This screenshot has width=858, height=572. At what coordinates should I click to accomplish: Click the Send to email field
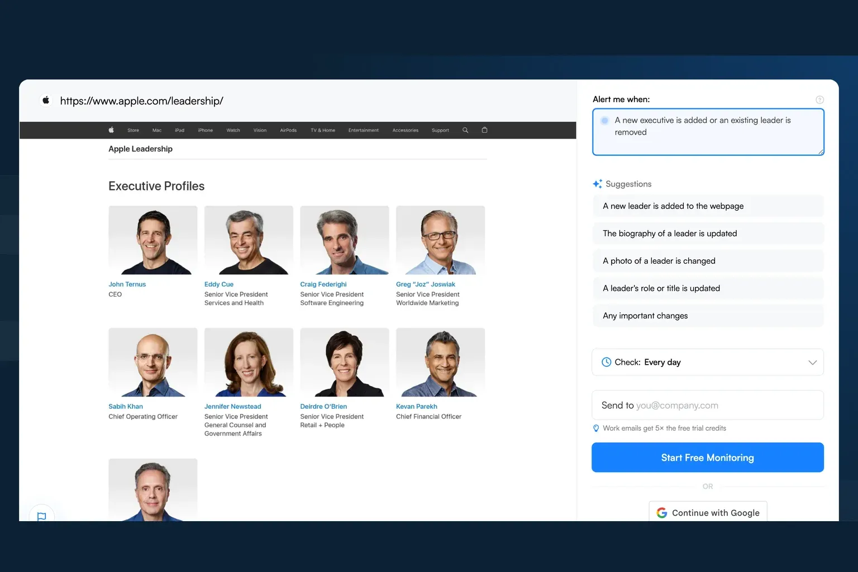click(708, 405)
